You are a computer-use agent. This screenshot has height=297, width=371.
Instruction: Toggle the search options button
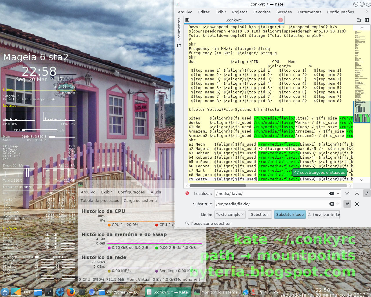click(367, 193)
